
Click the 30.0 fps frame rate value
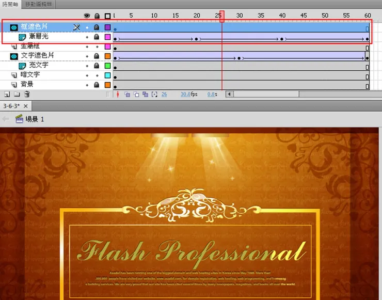tap(185, 94)
